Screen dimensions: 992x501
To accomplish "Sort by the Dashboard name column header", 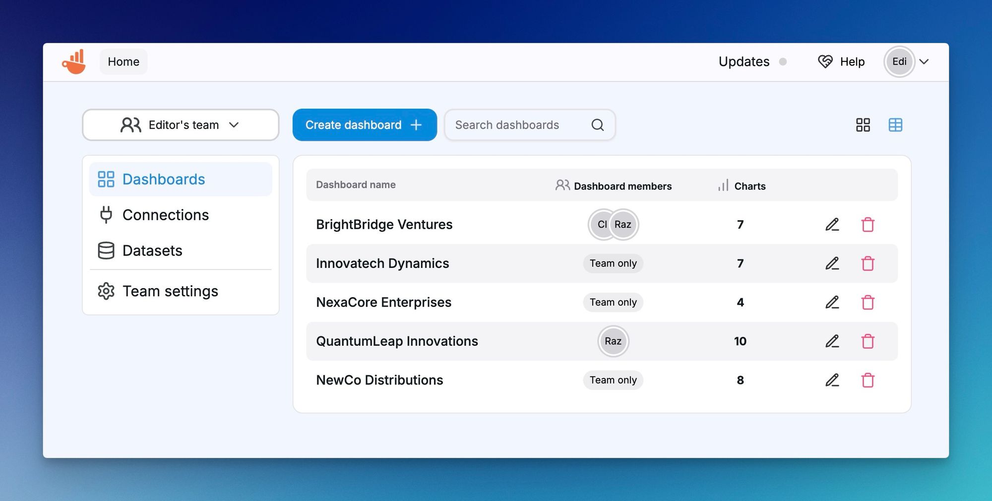I will 355,185.
